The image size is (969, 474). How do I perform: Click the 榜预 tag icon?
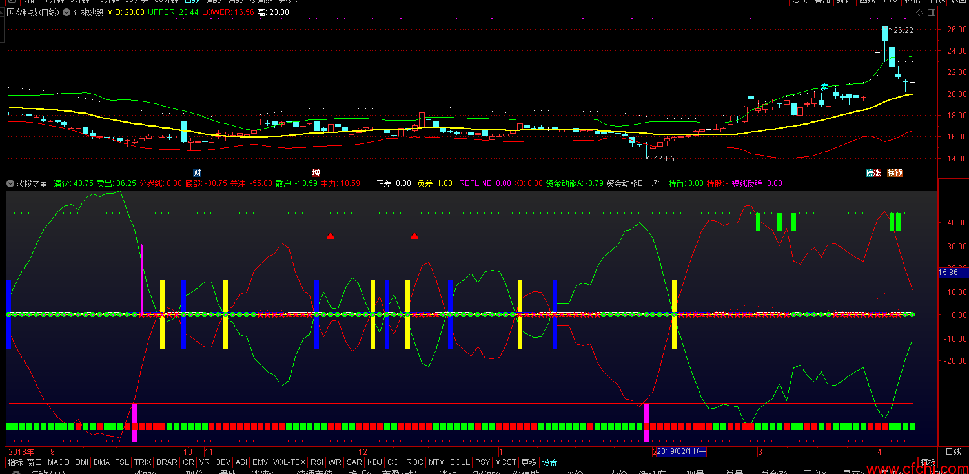tap(895, 172)
